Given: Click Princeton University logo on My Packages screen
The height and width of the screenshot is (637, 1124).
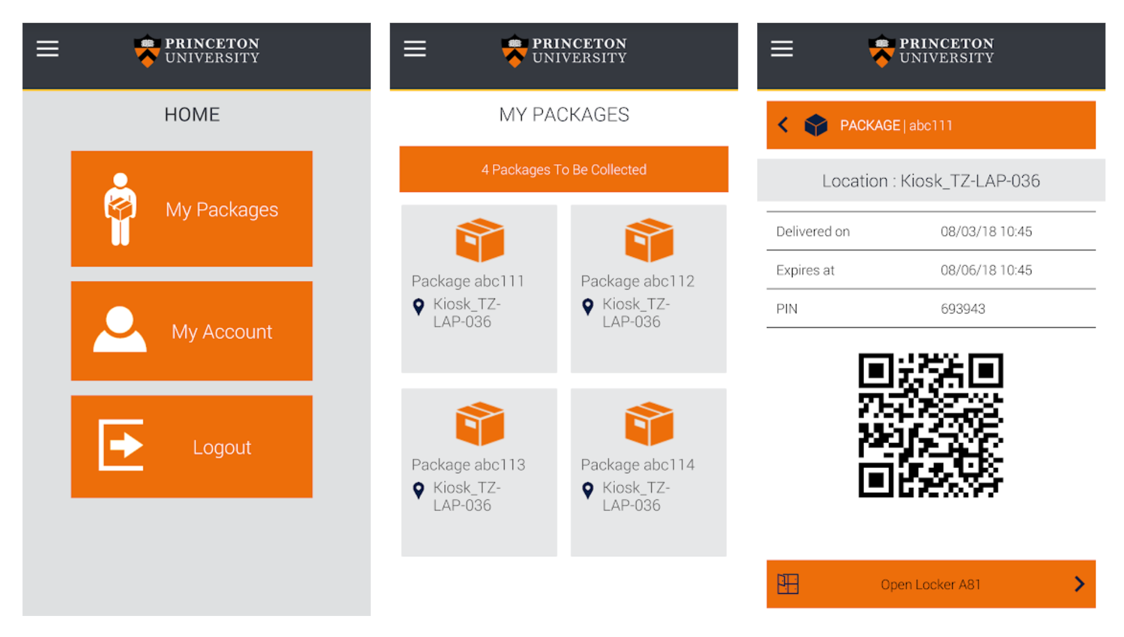Looking at the screenshot, I should point(564,51).
